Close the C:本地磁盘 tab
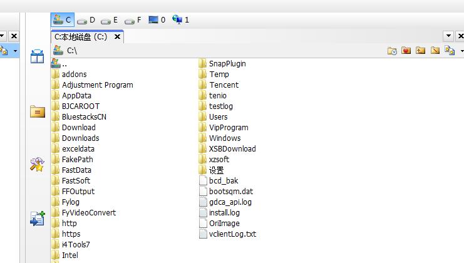464x263 pixels. pos(117,37)
